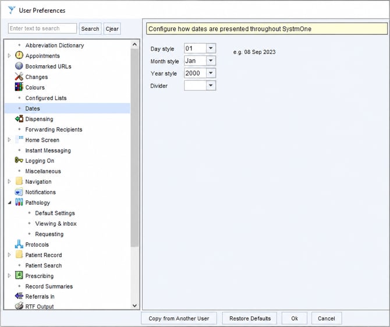
Task: Expand the Patient Record tree node
Action: [9, 255]
